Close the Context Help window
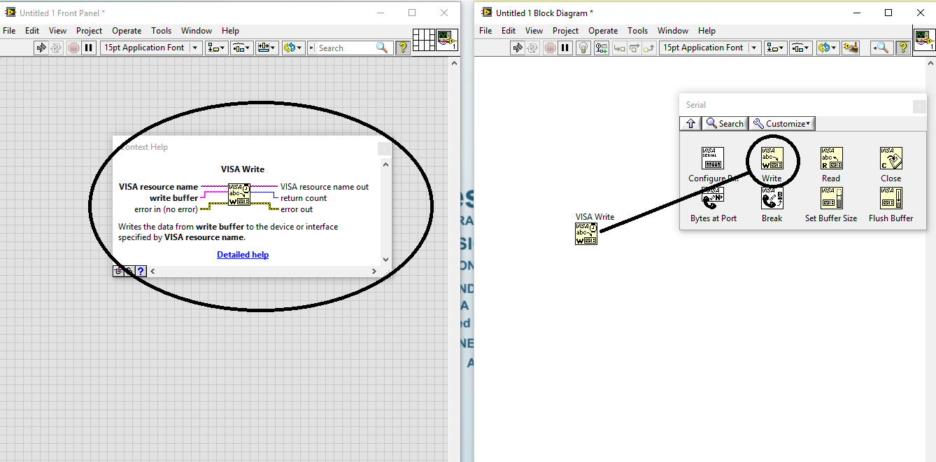The image size is (936, 462). point(384,148)
